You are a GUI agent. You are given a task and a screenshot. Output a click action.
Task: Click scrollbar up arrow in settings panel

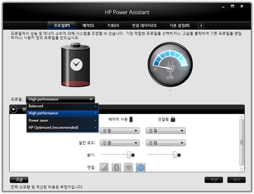pyautogui.click(x=242, y=117)
